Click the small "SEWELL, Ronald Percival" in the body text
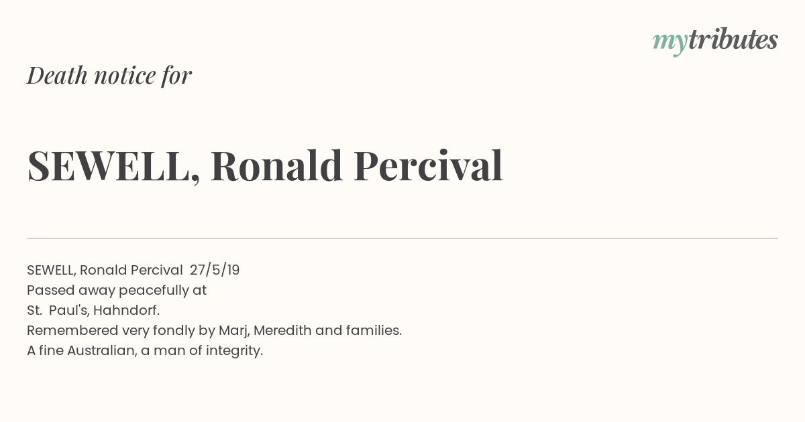Viewport: 805px width, 422px height. point(105,270)
